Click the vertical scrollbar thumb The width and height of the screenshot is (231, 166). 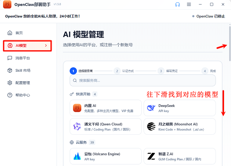click(x=230, y=43)
